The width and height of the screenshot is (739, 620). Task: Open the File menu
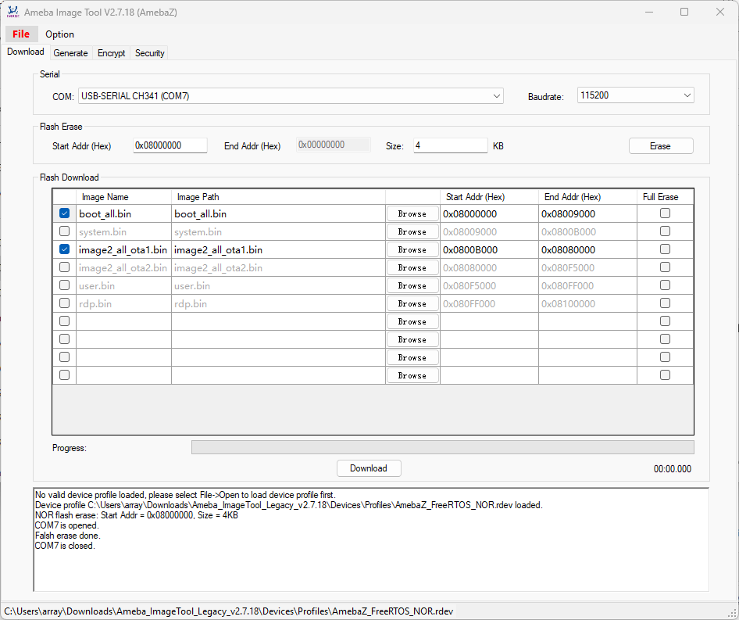point(21,34)
